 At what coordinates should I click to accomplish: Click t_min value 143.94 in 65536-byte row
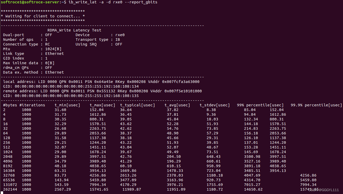(x=61, y=180)
